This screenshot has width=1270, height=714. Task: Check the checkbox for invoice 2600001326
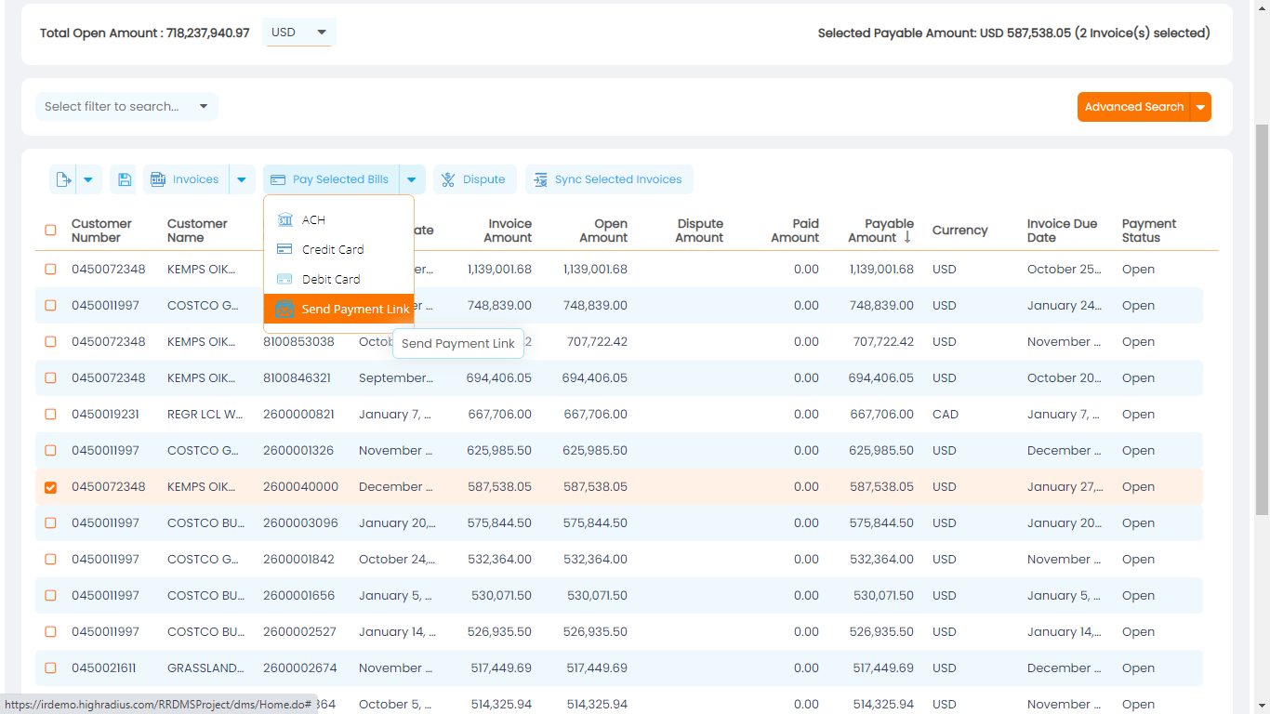(50, 450)
